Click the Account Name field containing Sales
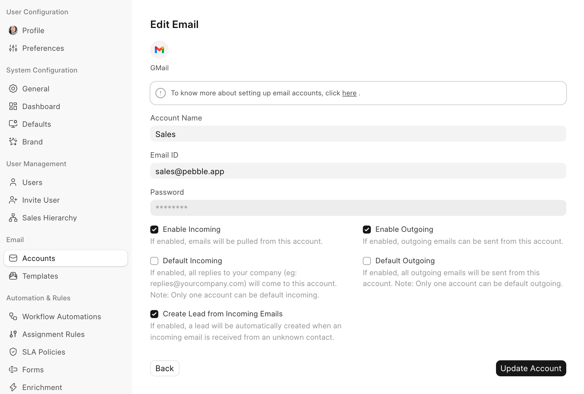Image resolution: width=584 pixels, height=394 pixels. (358, 134)
